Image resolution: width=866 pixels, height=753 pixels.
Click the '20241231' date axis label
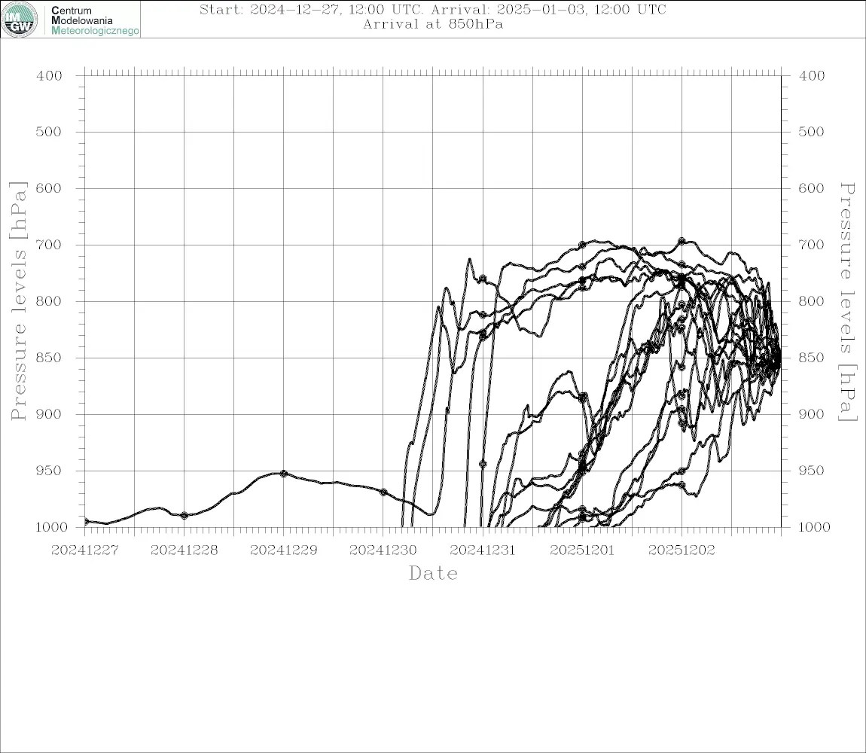point(483,550)
